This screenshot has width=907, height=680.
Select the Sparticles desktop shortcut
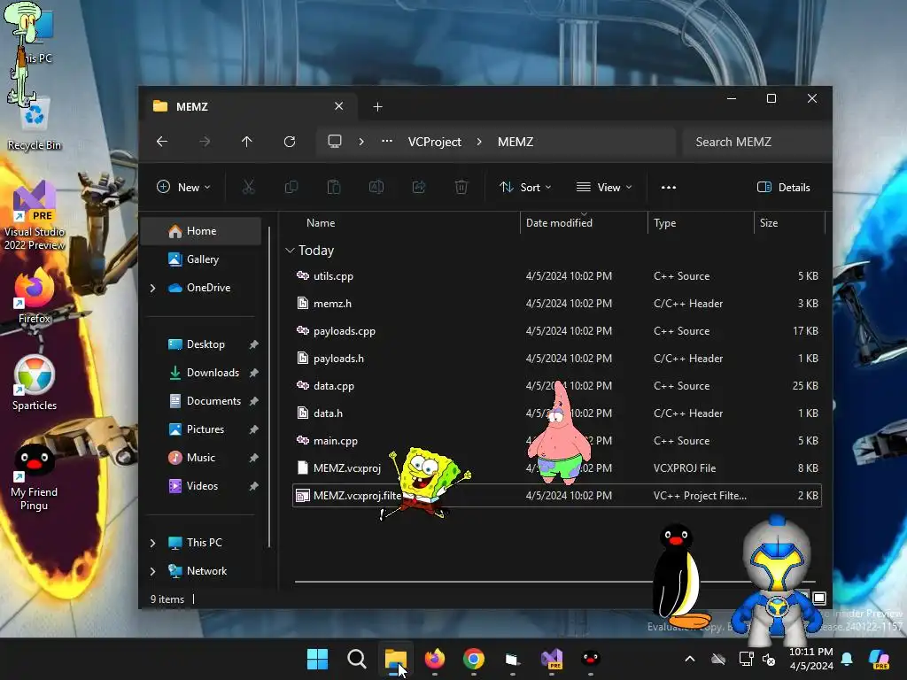(35, 383)
